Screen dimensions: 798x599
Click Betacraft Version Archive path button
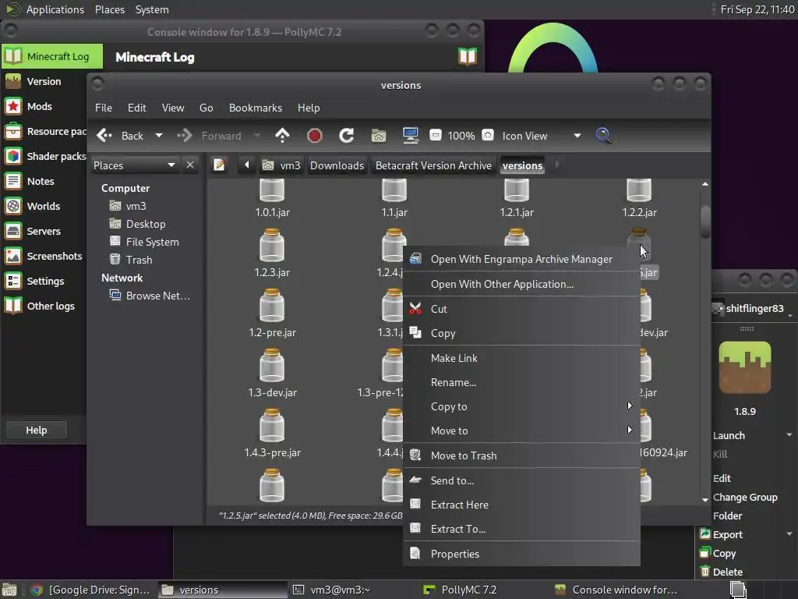(433, 165)
